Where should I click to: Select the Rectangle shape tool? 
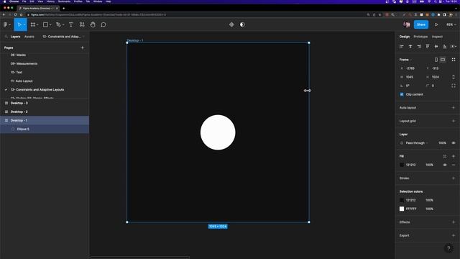(x=45, y=24)
